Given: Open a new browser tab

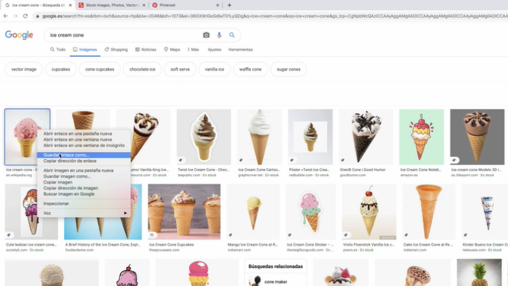Looking at the screenshot, I should pos(229,5).
